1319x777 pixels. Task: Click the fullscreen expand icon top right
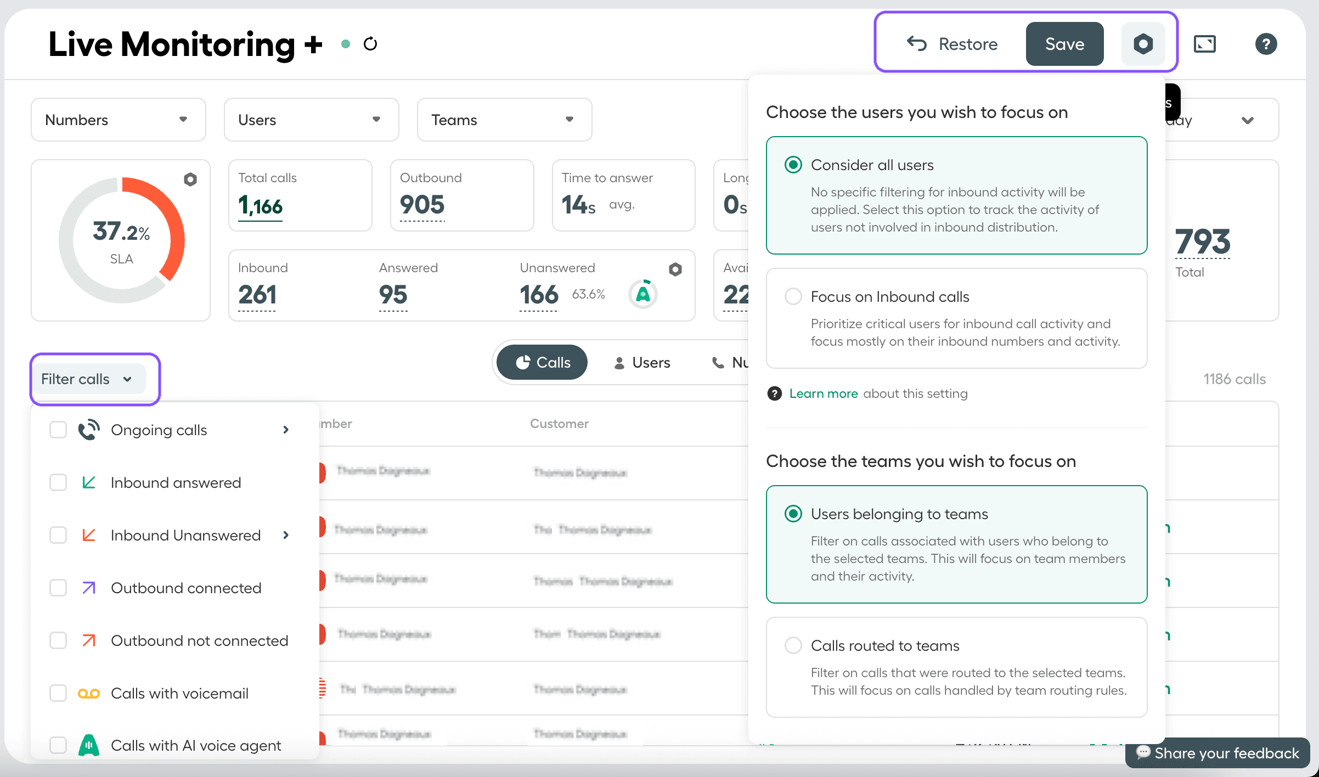[x=1205, y=44]
